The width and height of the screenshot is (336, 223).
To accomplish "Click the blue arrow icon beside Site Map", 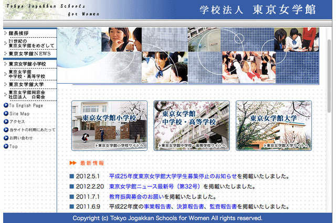I will point(6,114).
